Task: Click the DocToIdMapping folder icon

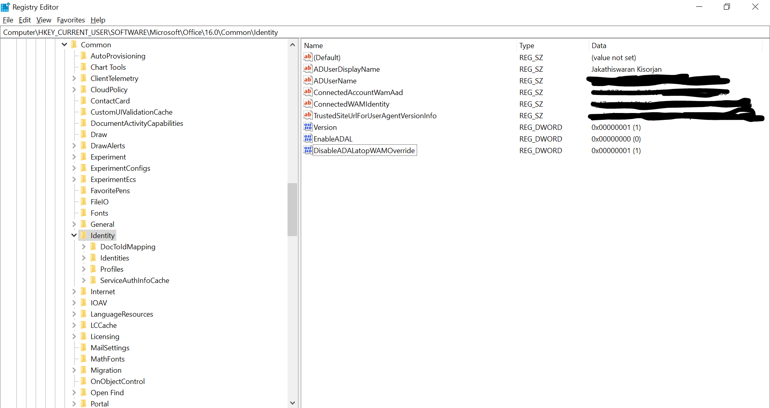Action: [x=93, y=246]
